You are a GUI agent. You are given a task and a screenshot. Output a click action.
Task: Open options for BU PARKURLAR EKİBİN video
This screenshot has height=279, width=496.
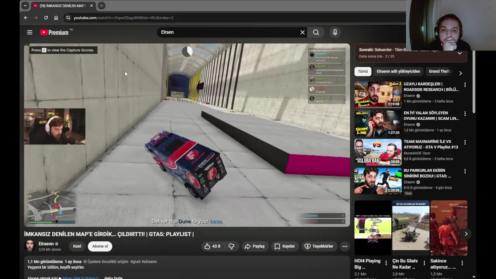pos(465,171)
